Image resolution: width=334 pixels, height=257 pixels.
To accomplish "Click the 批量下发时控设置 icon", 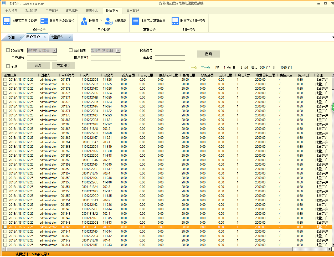I will click(x=175, y=21).
